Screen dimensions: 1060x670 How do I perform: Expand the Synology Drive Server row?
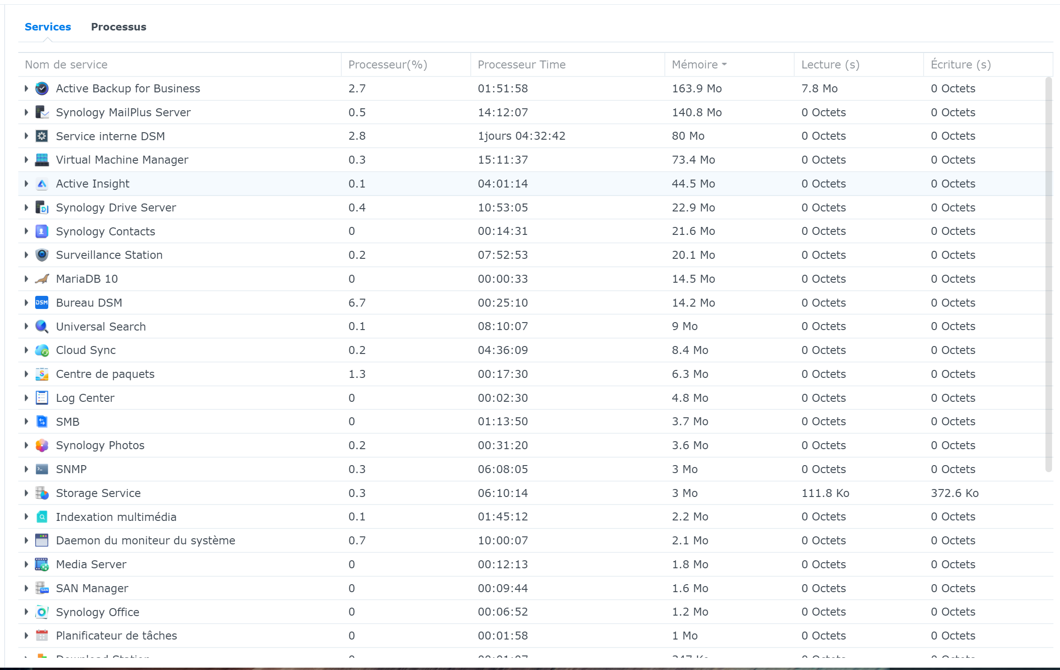[x=26, y=207]
